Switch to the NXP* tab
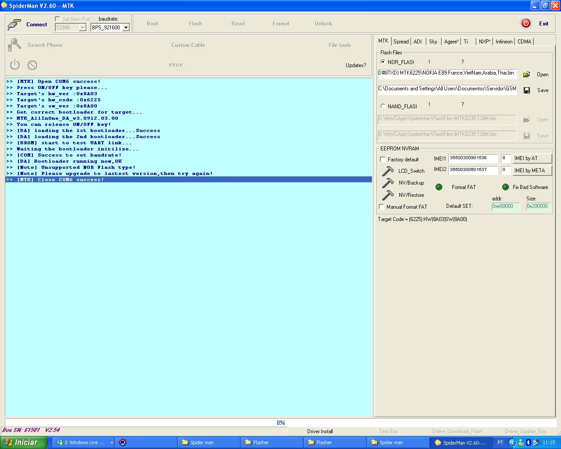This screenshot has width=561, height=449. click(x=484, y=41)
